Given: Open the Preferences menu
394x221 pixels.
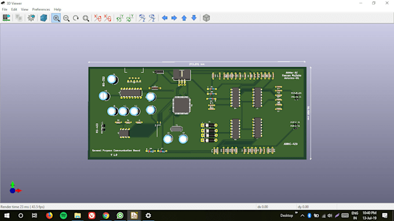Looking at the screenshot, I should [41, 9].
